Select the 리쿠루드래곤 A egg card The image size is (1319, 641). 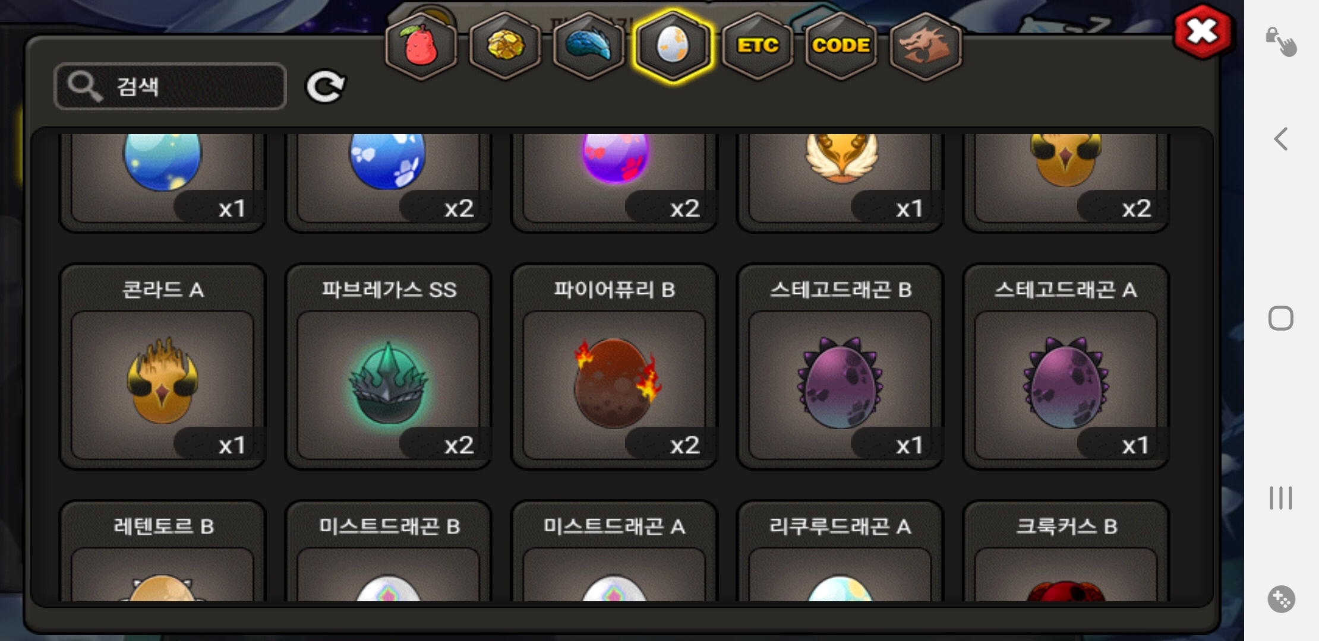click(840, 551)
